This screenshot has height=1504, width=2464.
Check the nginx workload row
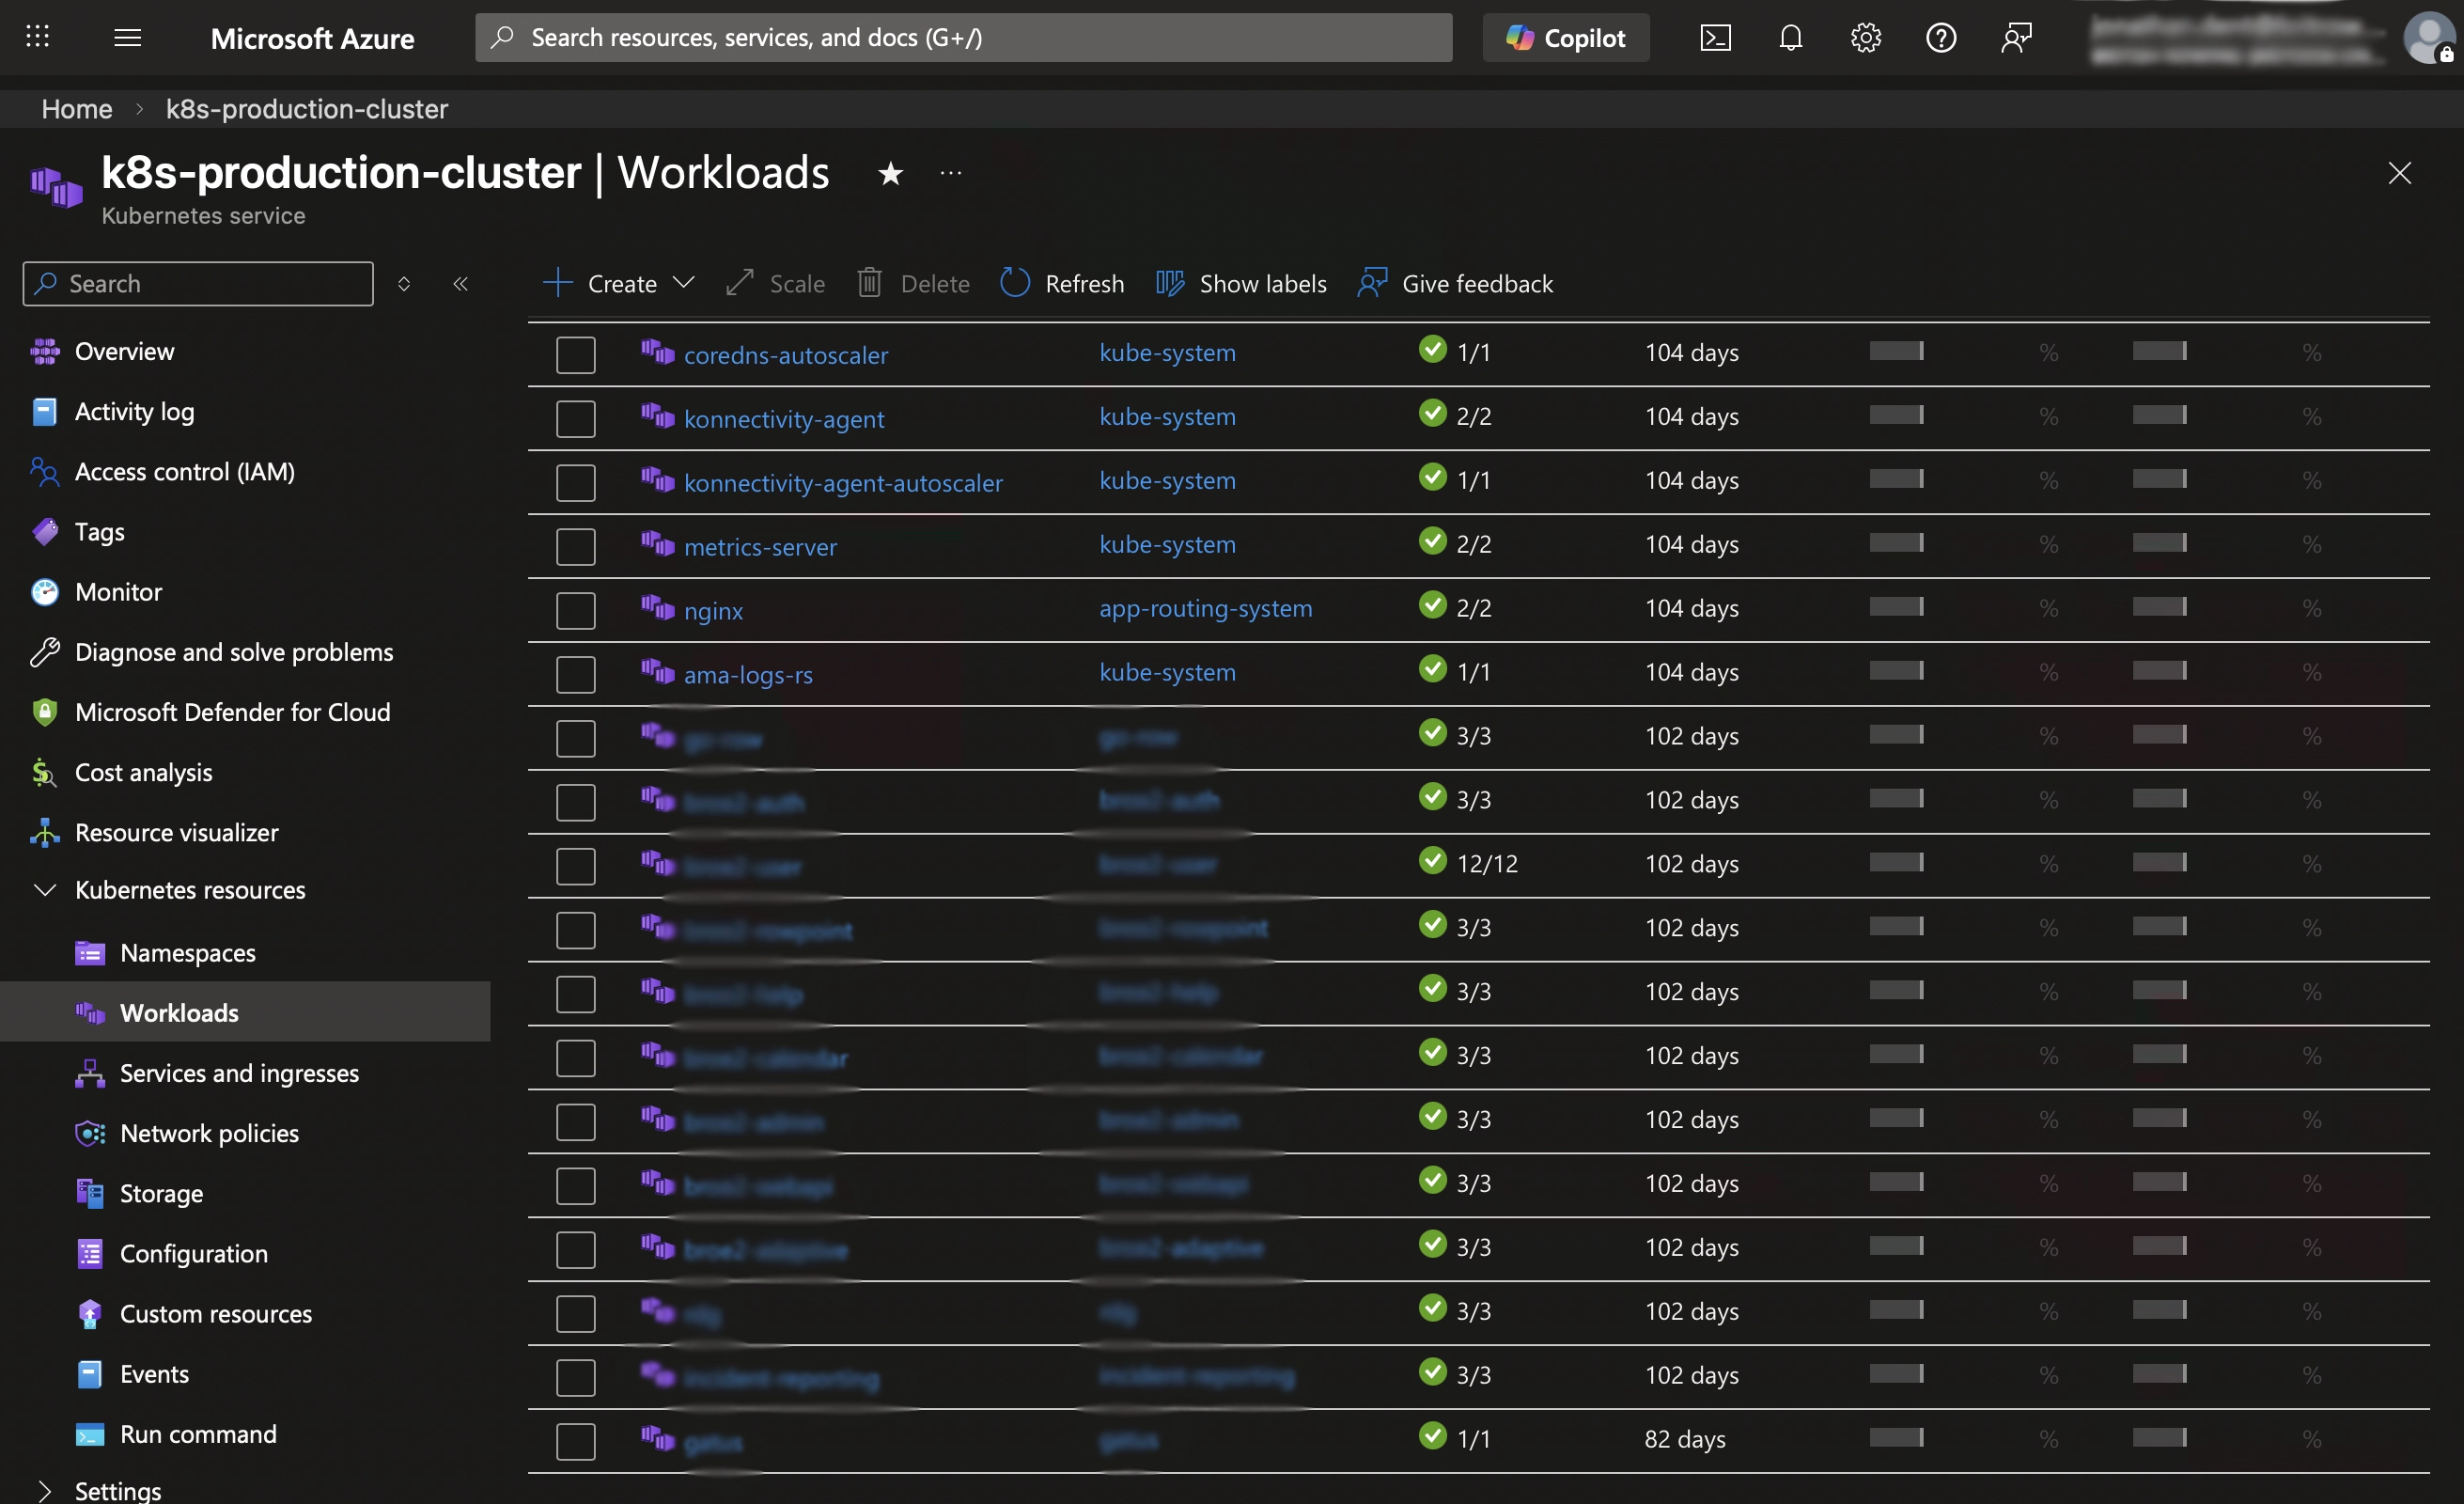[x=575, y=610]
